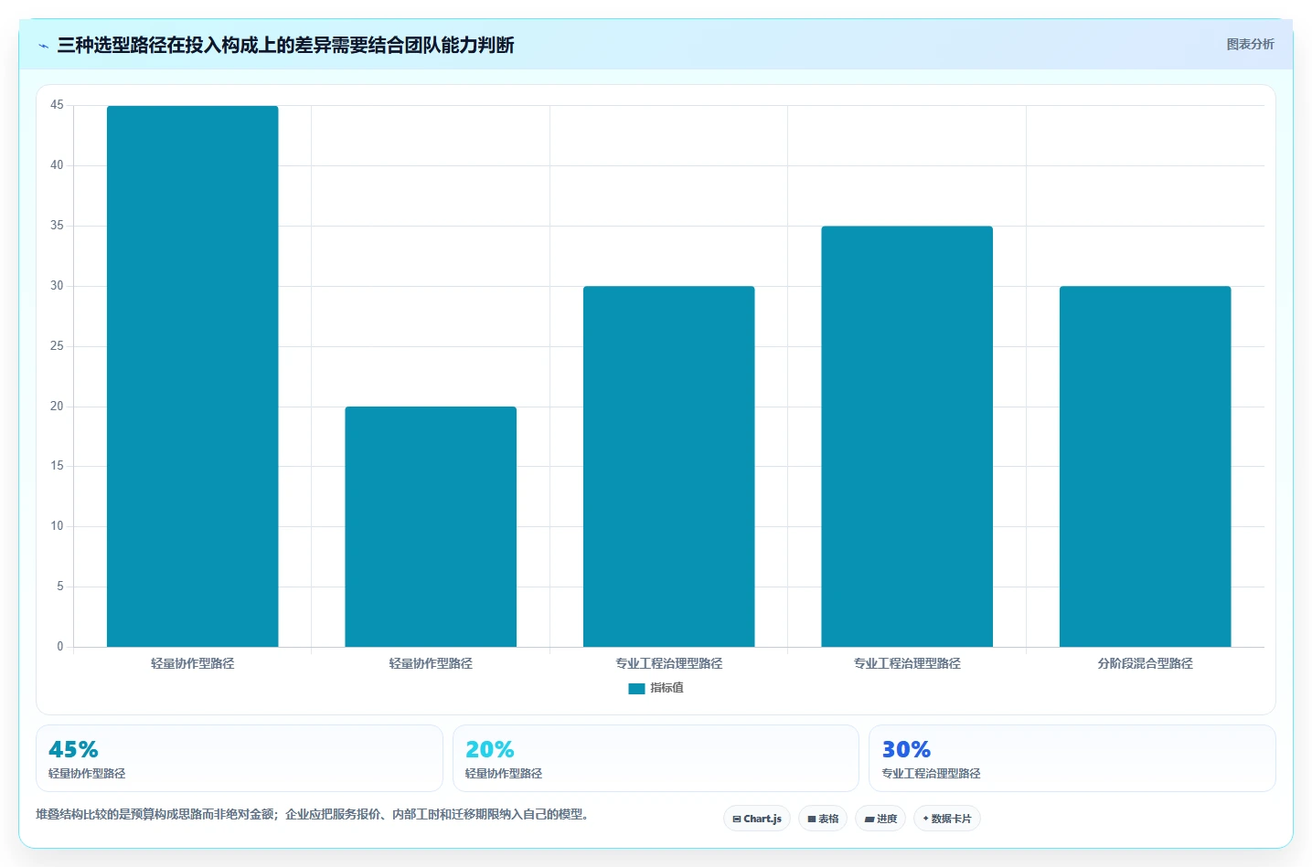Click the 图表分析 tag in header
This screenshot has width=1312, height=867.
click(1250, 44)
